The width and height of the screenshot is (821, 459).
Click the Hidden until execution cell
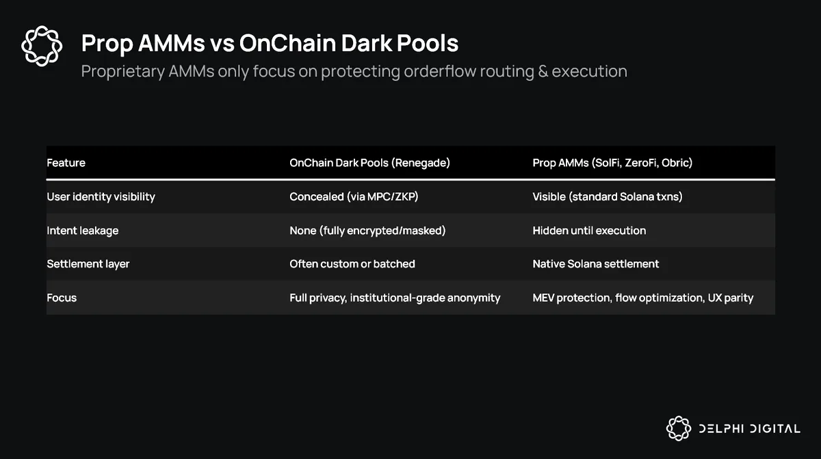pyautogui.click(x=589, y=231)
